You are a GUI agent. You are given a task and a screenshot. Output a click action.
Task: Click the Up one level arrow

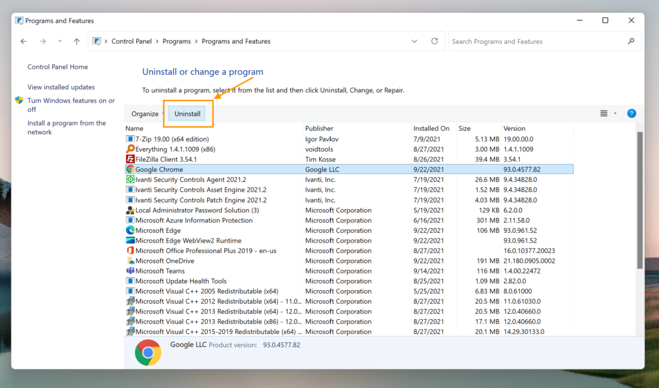tap(77, 41)
